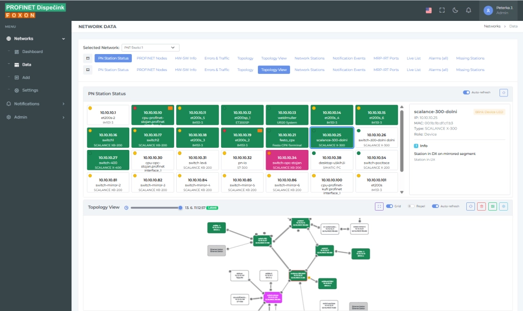Open PROFINET Nodes tab in first row

click(x=152, y=58)
